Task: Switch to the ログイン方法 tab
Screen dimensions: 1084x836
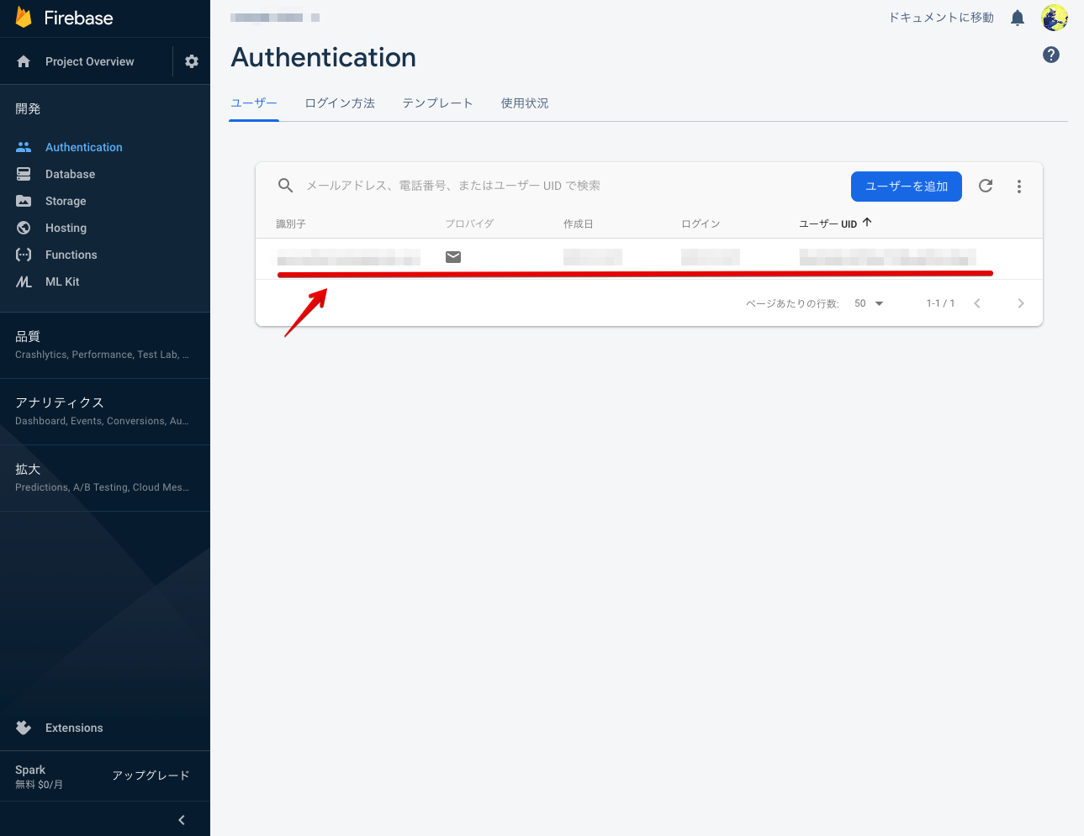Action: [x=340, y=103]
